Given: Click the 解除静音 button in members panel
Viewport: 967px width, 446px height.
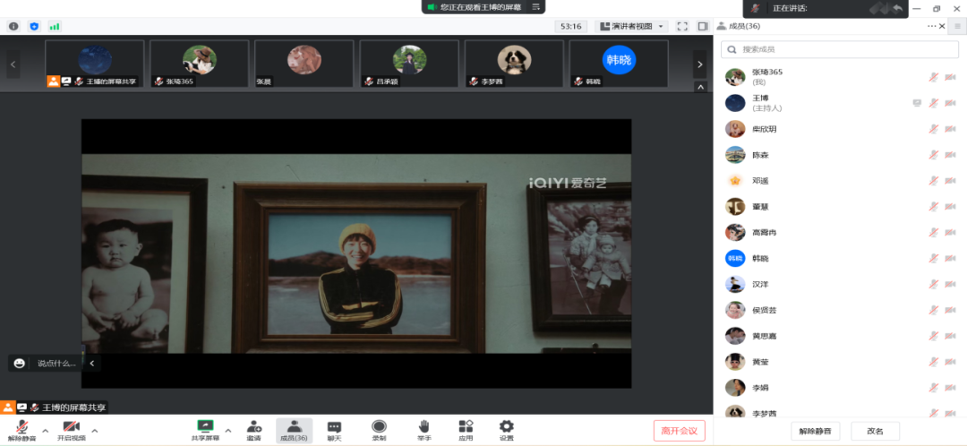Looking at the screenshot, I should (x=815, y=431).
